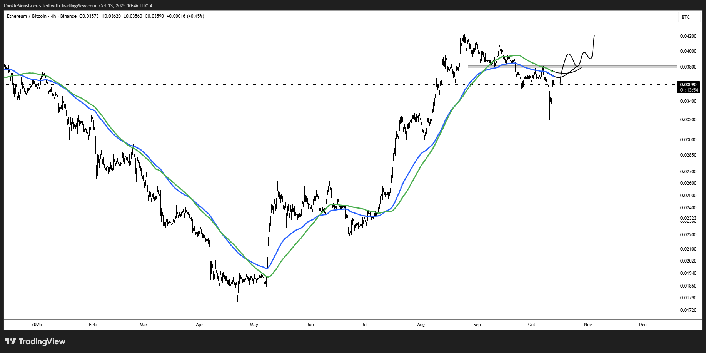Click the candle countdown timer 01:13:54
706x353 pixels.
point(689,90)
